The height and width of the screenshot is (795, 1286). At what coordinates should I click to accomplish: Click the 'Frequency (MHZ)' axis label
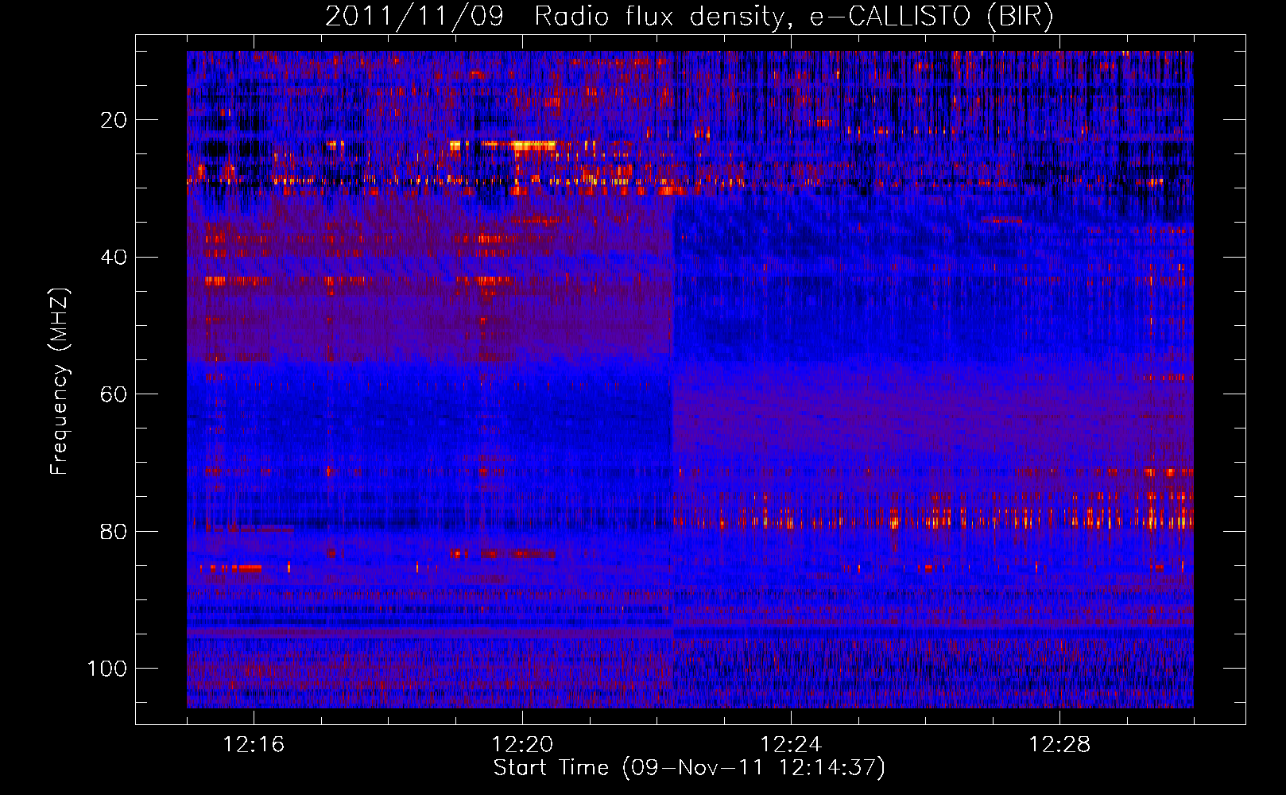(x=59, y=382)
